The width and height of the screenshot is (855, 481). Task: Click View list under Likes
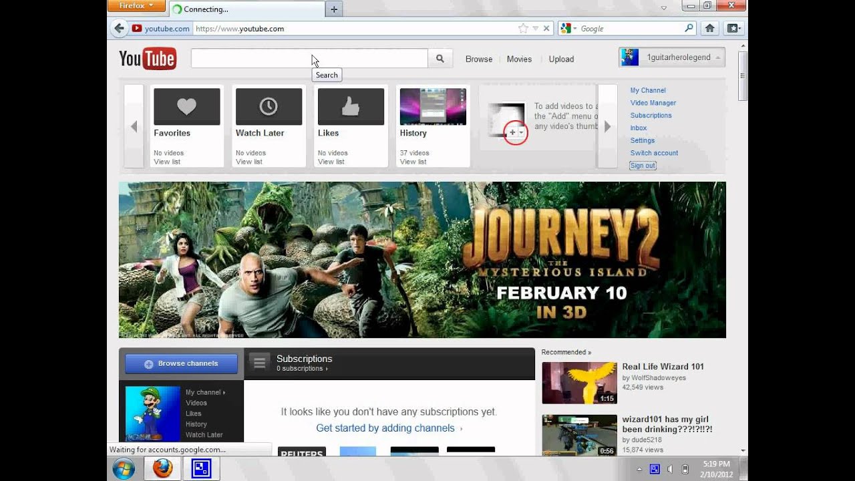click(331, 162)
